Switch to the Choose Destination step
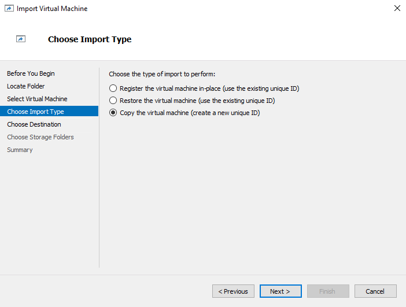This screenshot has width=406, height=307. [34, 124]
